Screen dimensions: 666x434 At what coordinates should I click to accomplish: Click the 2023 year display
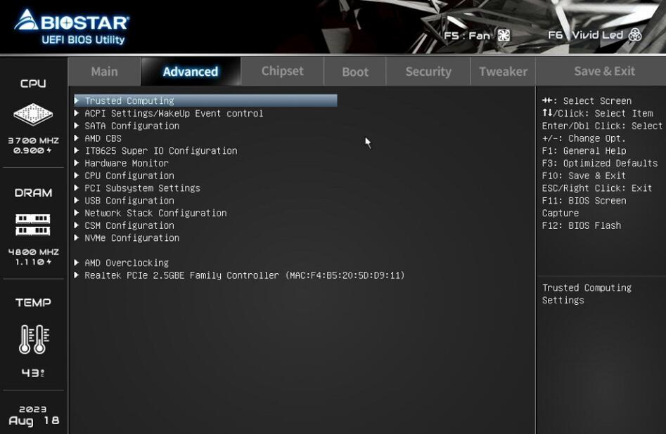[33, 409]
